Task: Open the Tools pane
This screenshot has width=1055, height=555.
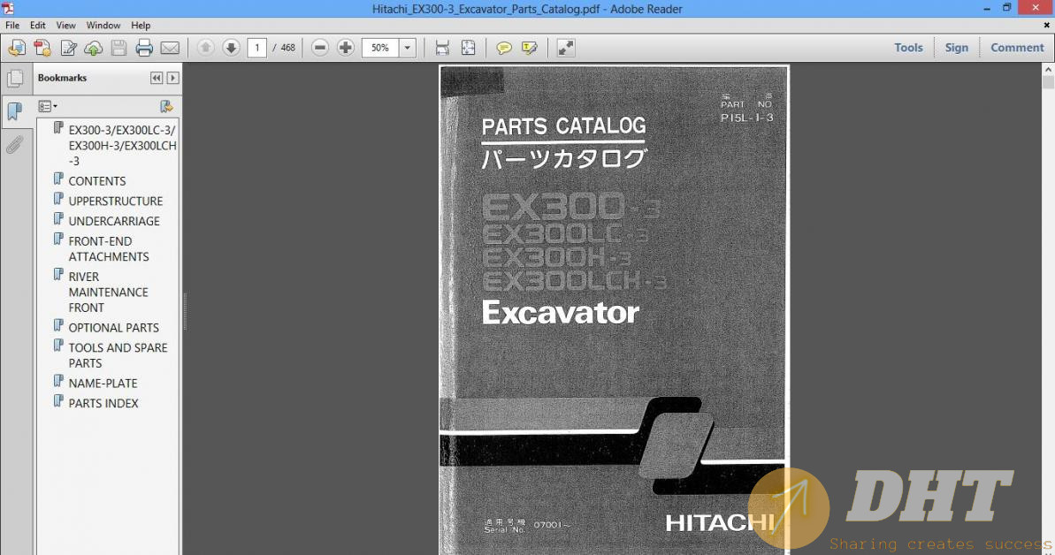Action: click(x=908, y=48)
